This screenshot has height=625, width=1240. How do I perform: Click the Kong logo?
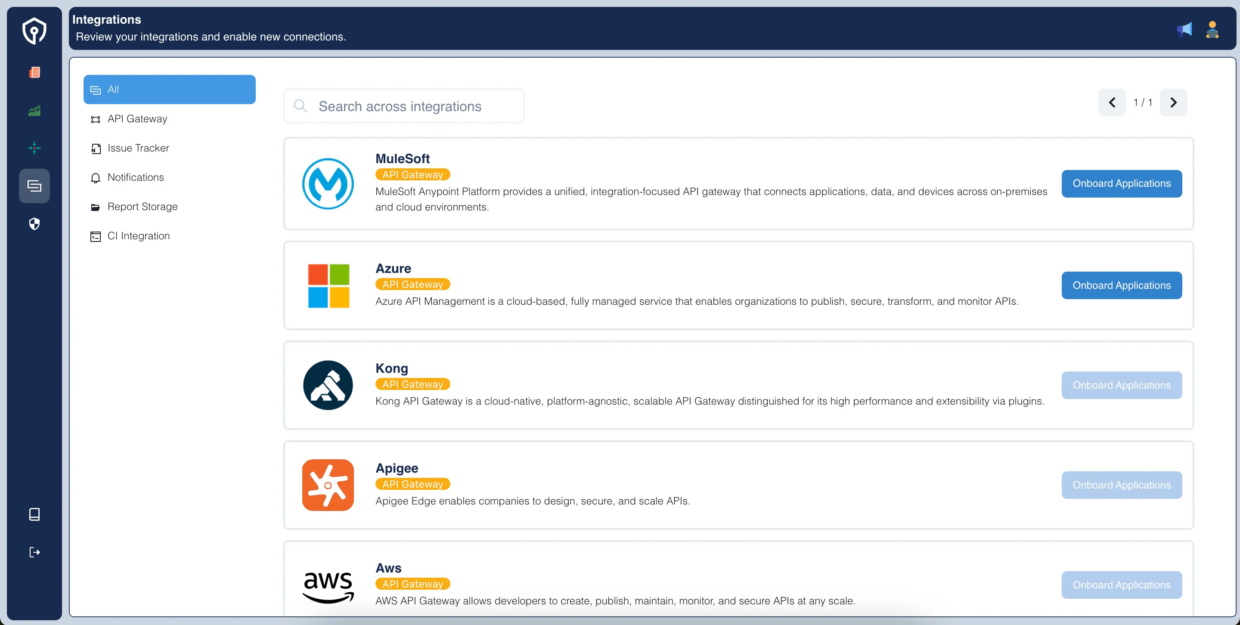tap(328, 385)
